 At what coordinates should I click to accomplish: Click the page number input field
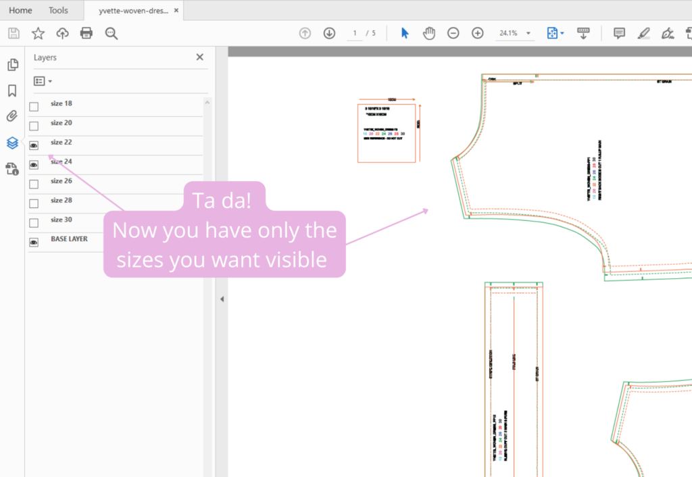pos(354,33)
